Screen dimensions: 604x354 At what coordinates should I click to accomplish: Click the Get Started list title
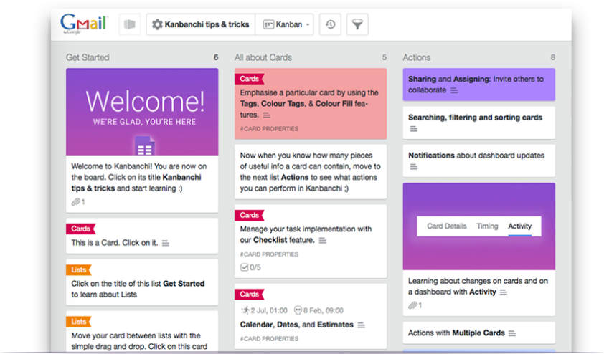(x=88, y=57)
